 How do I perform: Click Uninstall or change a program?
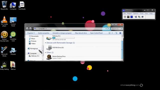click(62, 33)
